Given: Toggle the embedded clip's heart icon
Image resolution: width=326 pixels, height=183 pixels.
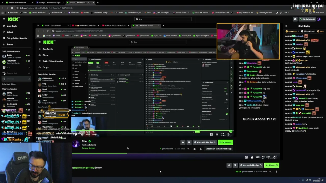Looking at the screenshot, I should click(189, 142).
